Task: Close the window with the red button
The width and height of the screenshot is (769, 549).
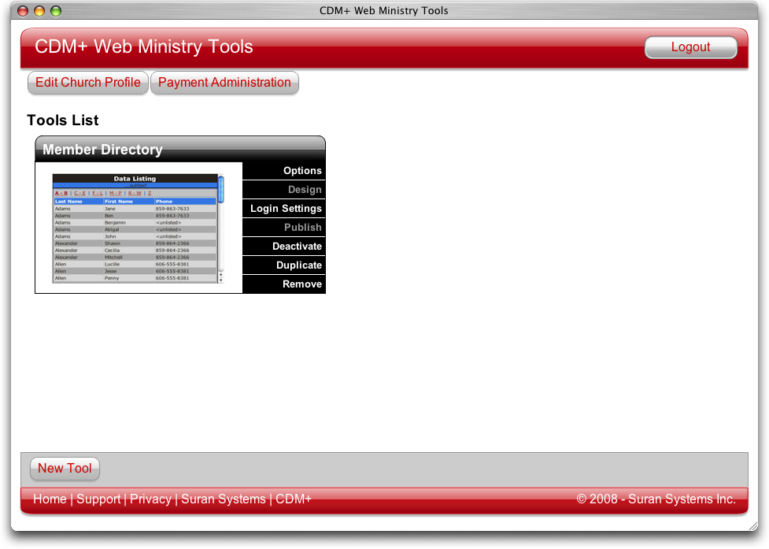Action: 23,11
